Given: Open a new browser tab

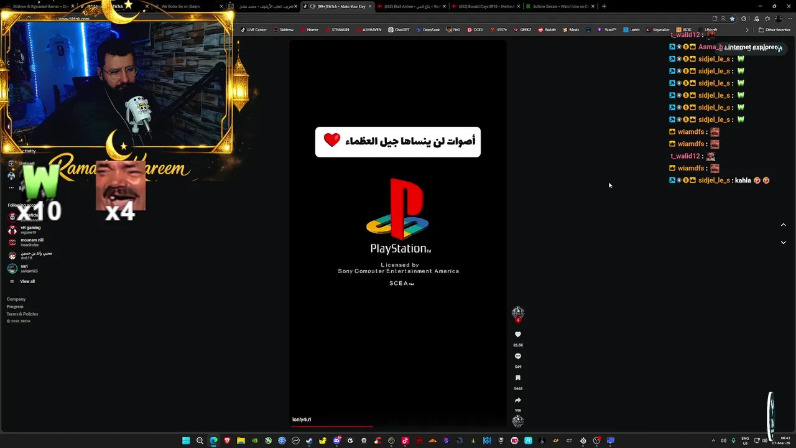Looking at the screenshot, I should (604, 6).
